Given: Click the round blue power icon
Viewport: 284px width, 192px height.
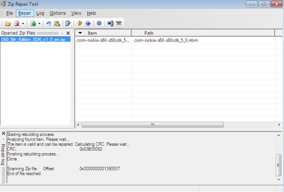Looking at the screenshot, I should point(99,23).
